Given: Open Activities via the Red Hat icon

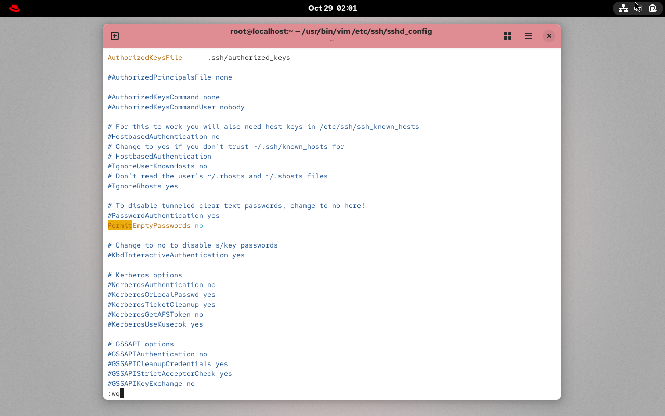Looking at the screenshot, I should [14, 8].
